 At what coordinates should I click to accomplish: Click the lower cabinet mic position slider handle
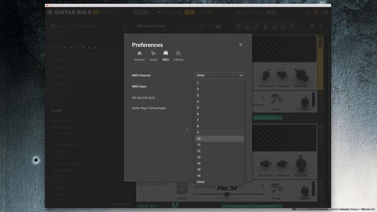click(x=226, y=194)
